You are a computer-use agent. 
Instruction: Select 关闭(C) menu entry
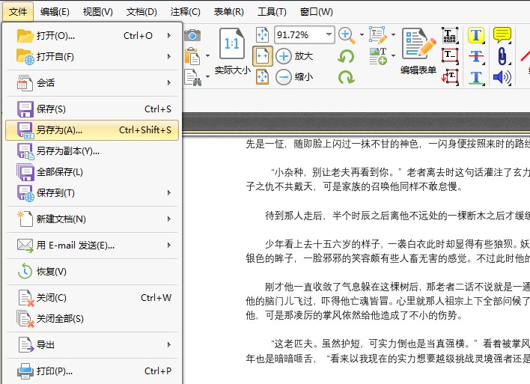92,298
